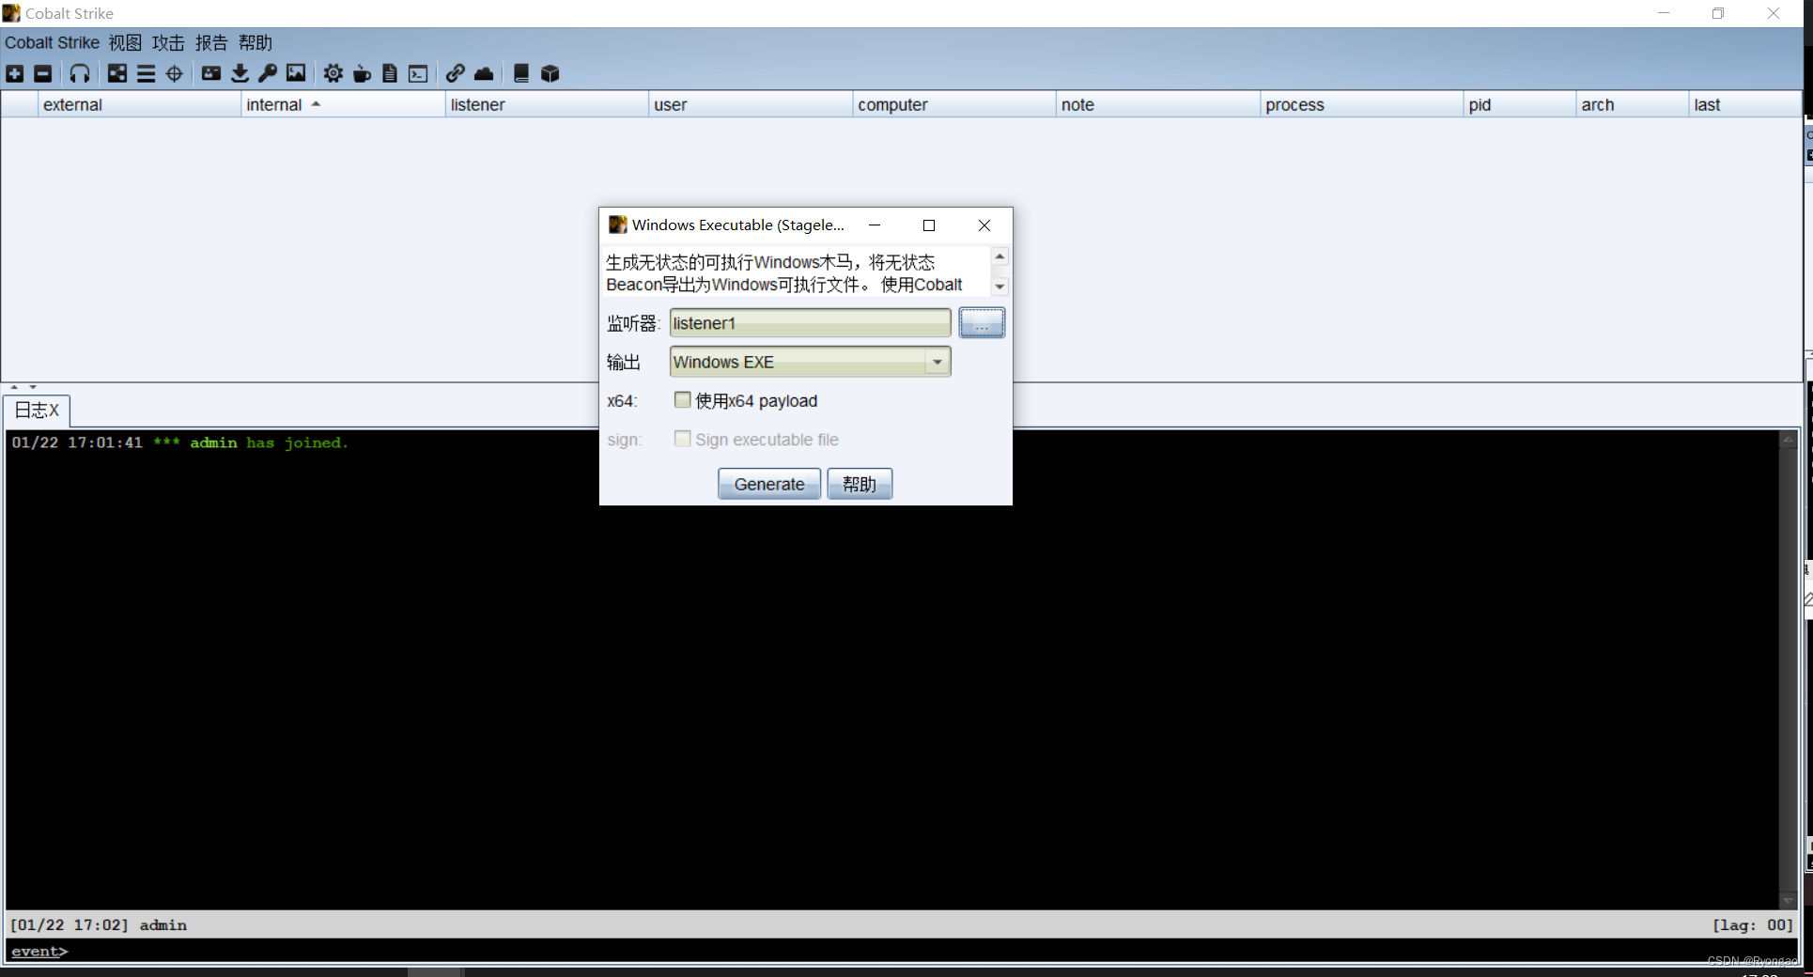The width and height of the screenshot is (1813, 977).
Task: Click the 帮助 button in dialog
Action: (860, 484)
